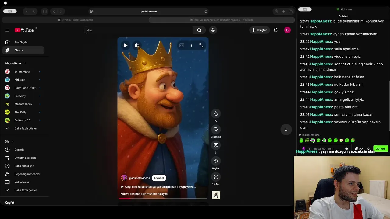
Task: Open Daha sonra izle watch later
Action: [x=23, y=166]
